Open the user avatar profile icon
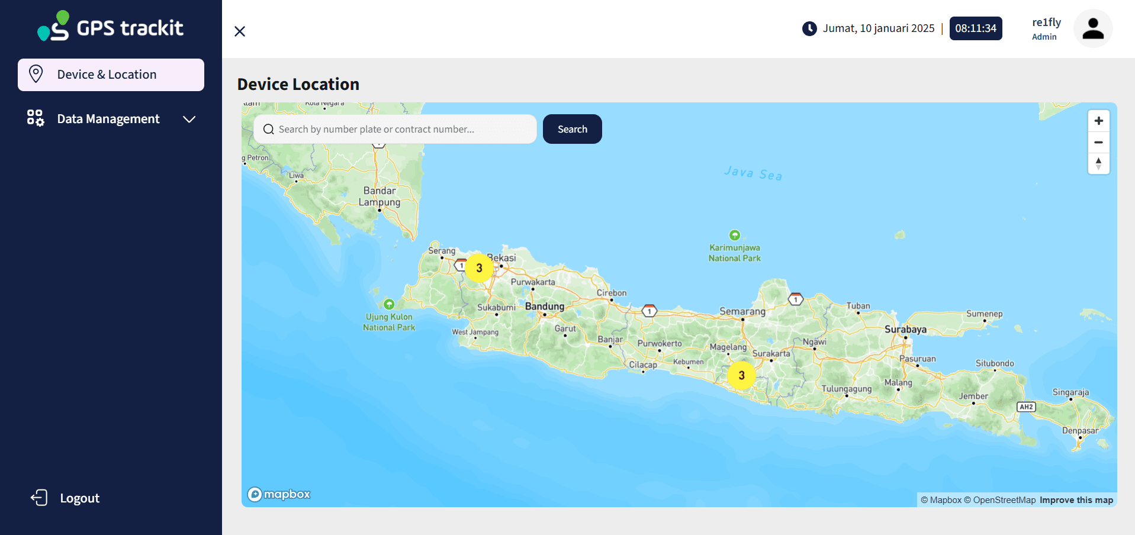The image size is (1135, 535). pyautogui.click(x=1092, y=28)
